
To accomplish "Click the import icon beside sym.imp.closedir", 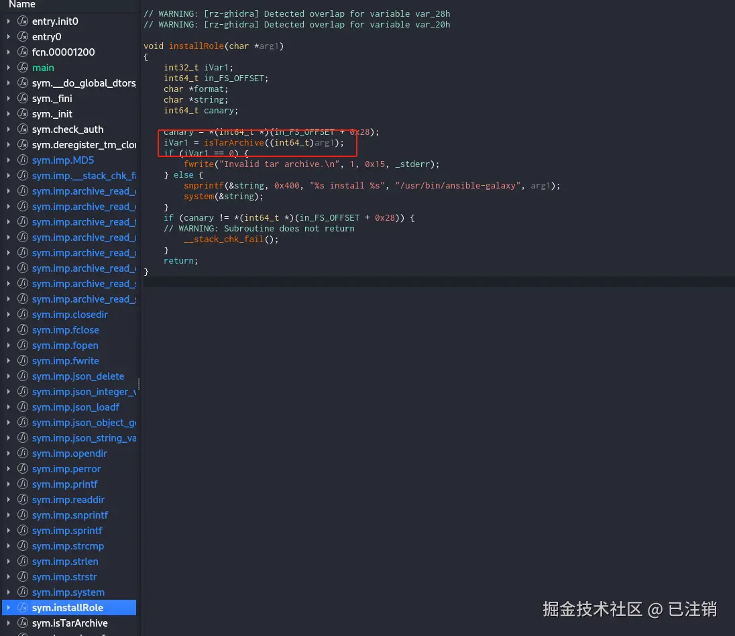I will click(x=23, y=314).
